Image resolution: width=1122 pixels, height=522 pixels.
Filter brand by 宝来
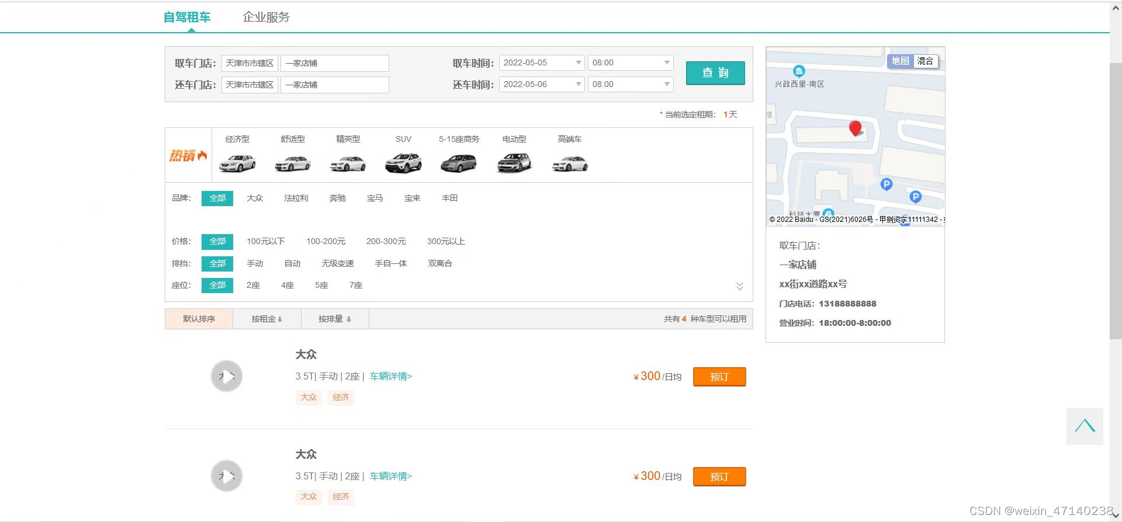412,199
